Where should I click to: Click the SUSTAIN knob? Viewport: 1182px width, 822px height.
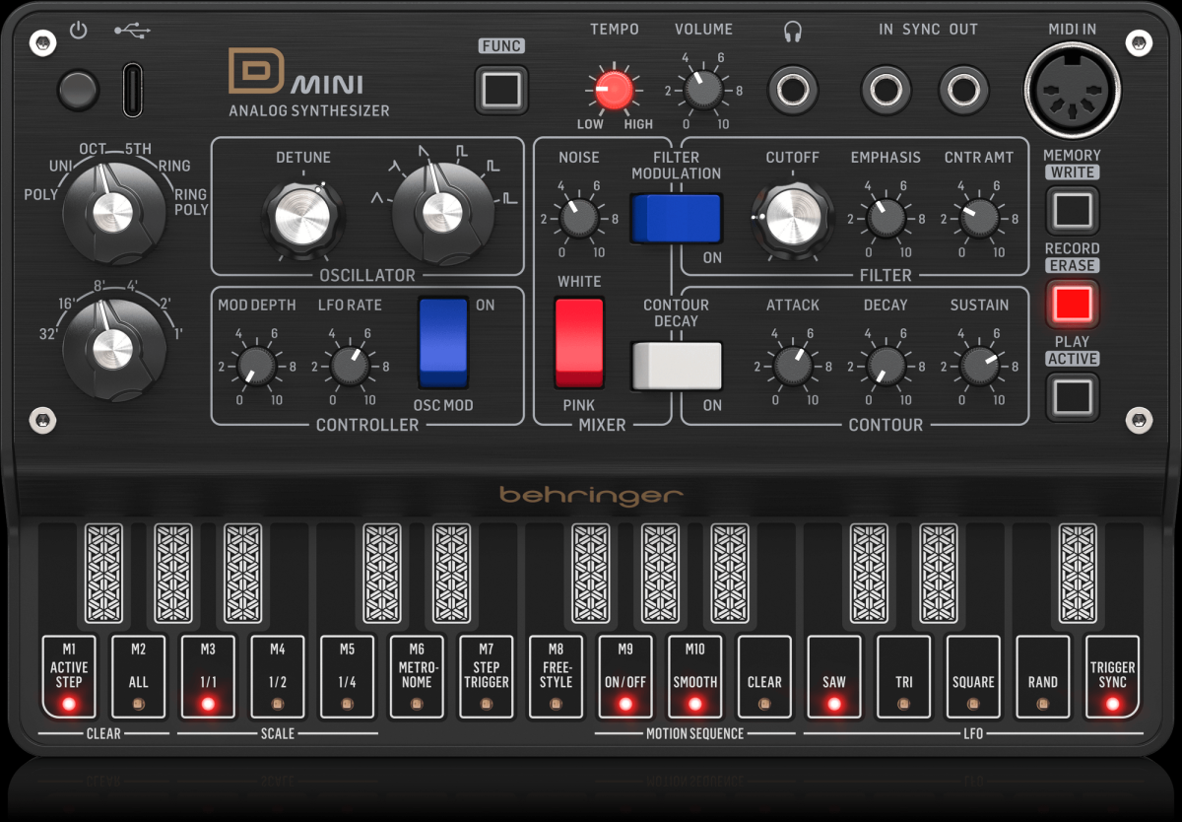[979, 366]
